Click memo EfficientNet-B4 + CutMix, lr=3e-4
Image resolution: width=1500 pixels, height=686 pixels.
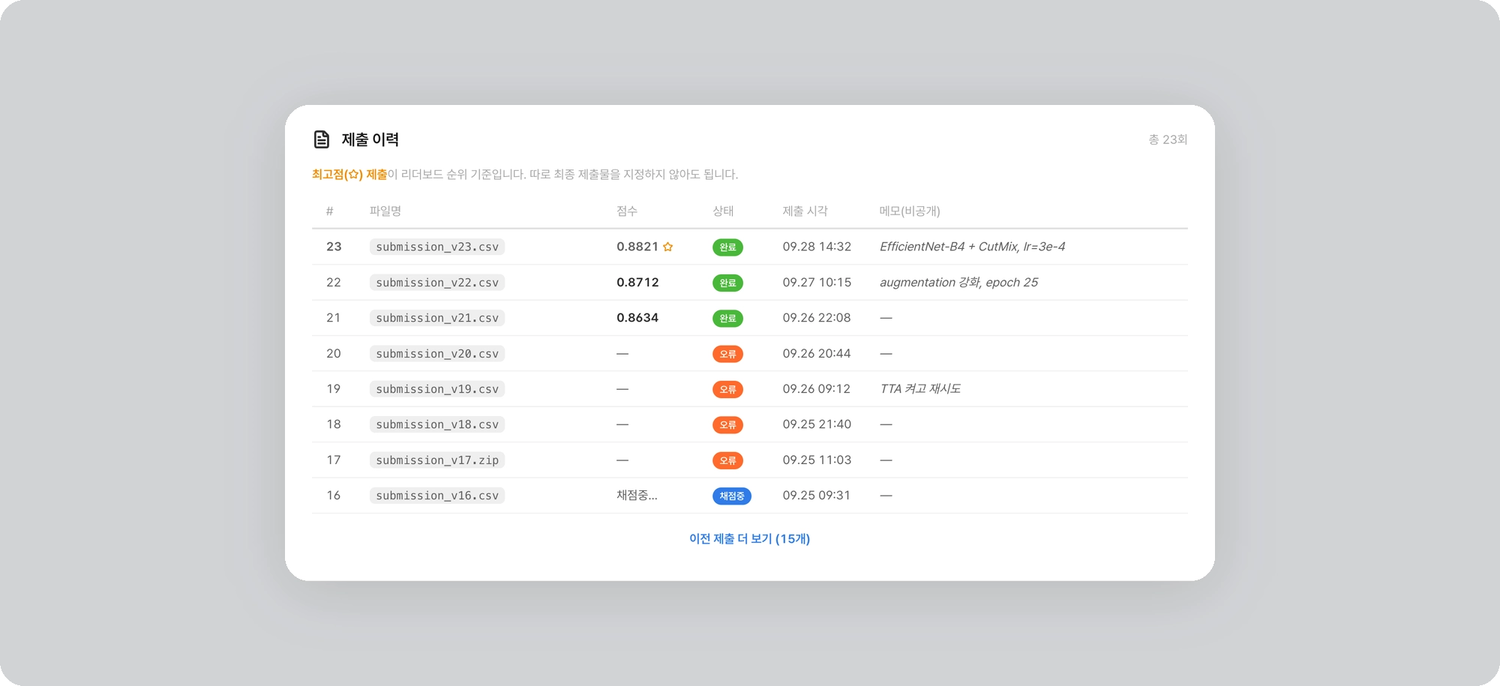[x=972, y=247]
